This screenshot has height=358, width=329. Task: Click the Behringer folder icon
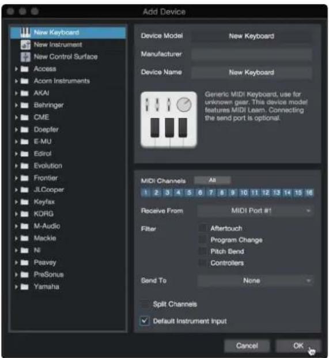point(24,105)
